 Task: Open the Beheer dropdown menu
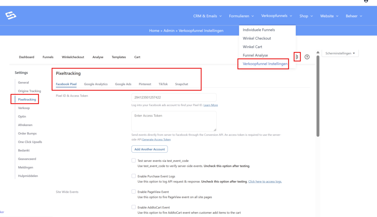[354, 16]
